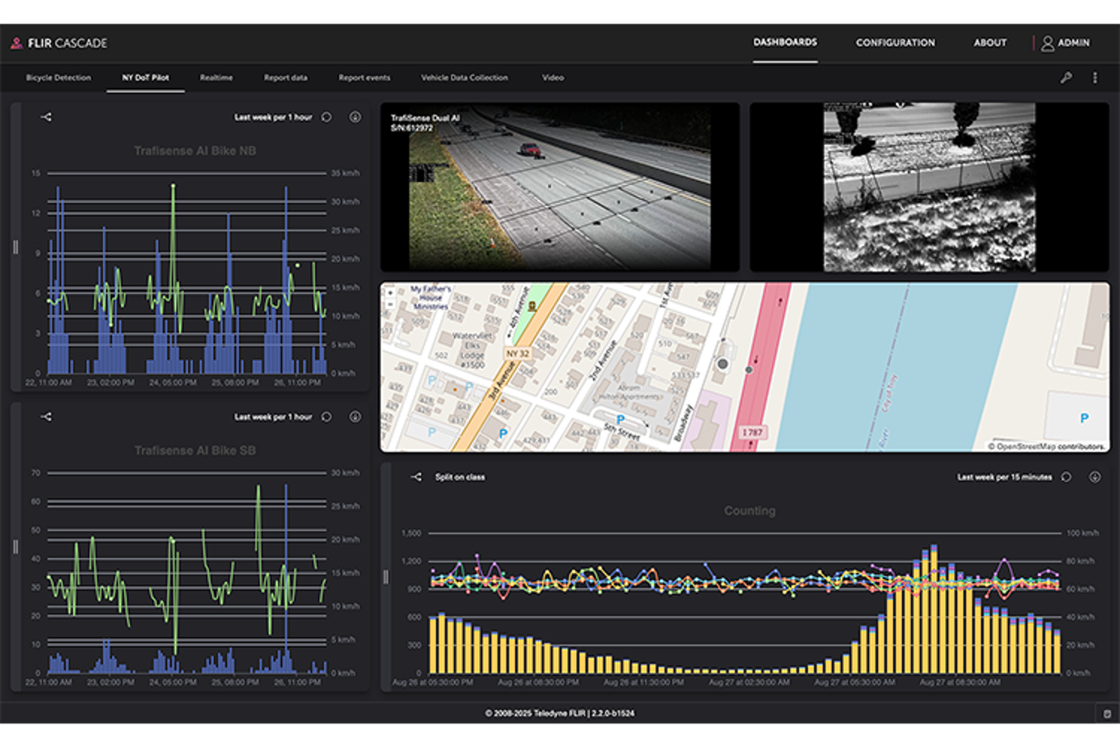Go to the CONFIGURATION page
1120x746 pixels.
[895, 43]
